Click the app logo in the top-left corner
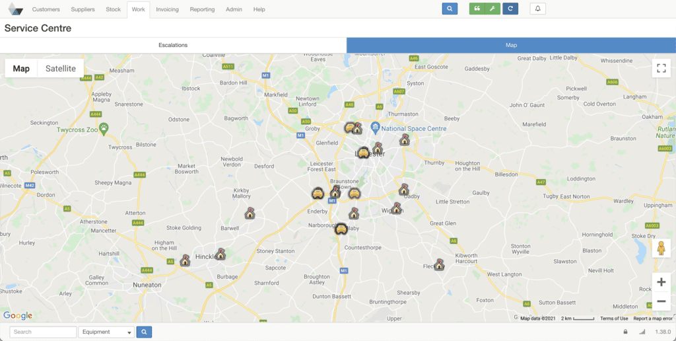Screen dimensions: 676x341 [x=16, y=9]
